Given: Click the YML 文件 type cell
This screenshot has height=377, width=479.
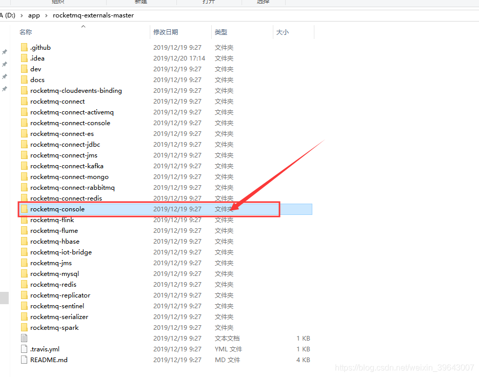Looking at the screenshot, I should click(229, 349).
